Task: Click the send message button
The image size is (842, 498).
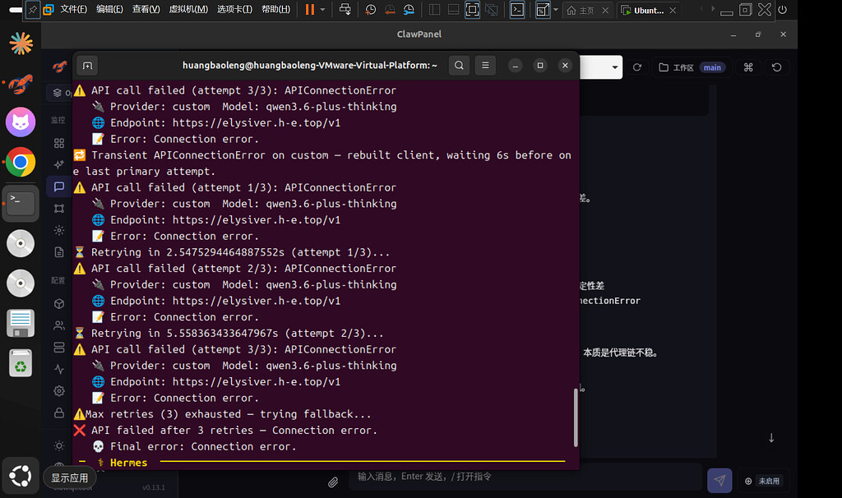Action: point(719,480)
